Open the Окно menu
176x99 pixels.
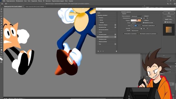(66, 1)
